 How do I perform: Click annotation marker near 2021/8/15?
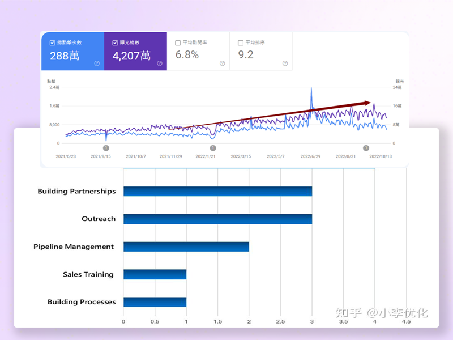(x=106, y=148)
